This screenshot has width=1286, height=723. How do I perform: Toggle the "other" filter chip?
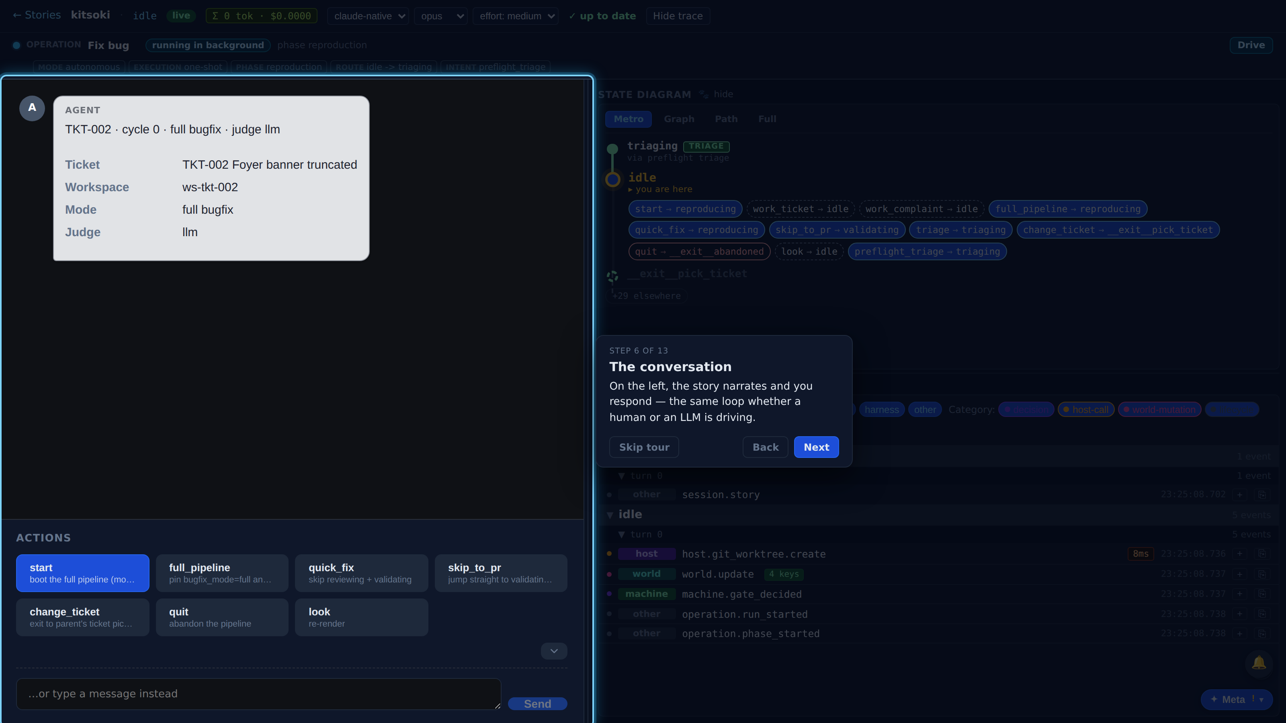tap(925, 410)
